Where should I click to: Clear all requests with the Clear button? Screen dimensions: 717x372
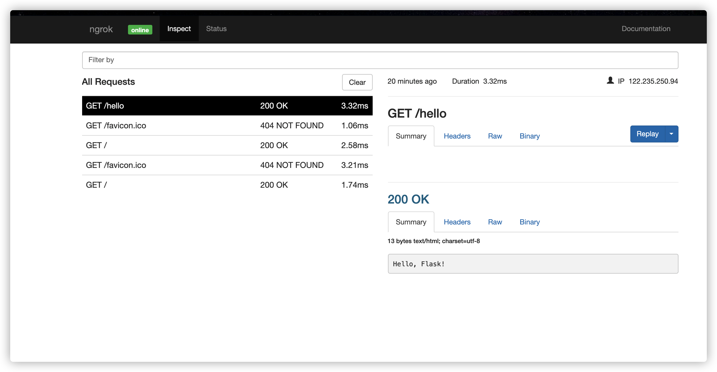click(357, 82)
